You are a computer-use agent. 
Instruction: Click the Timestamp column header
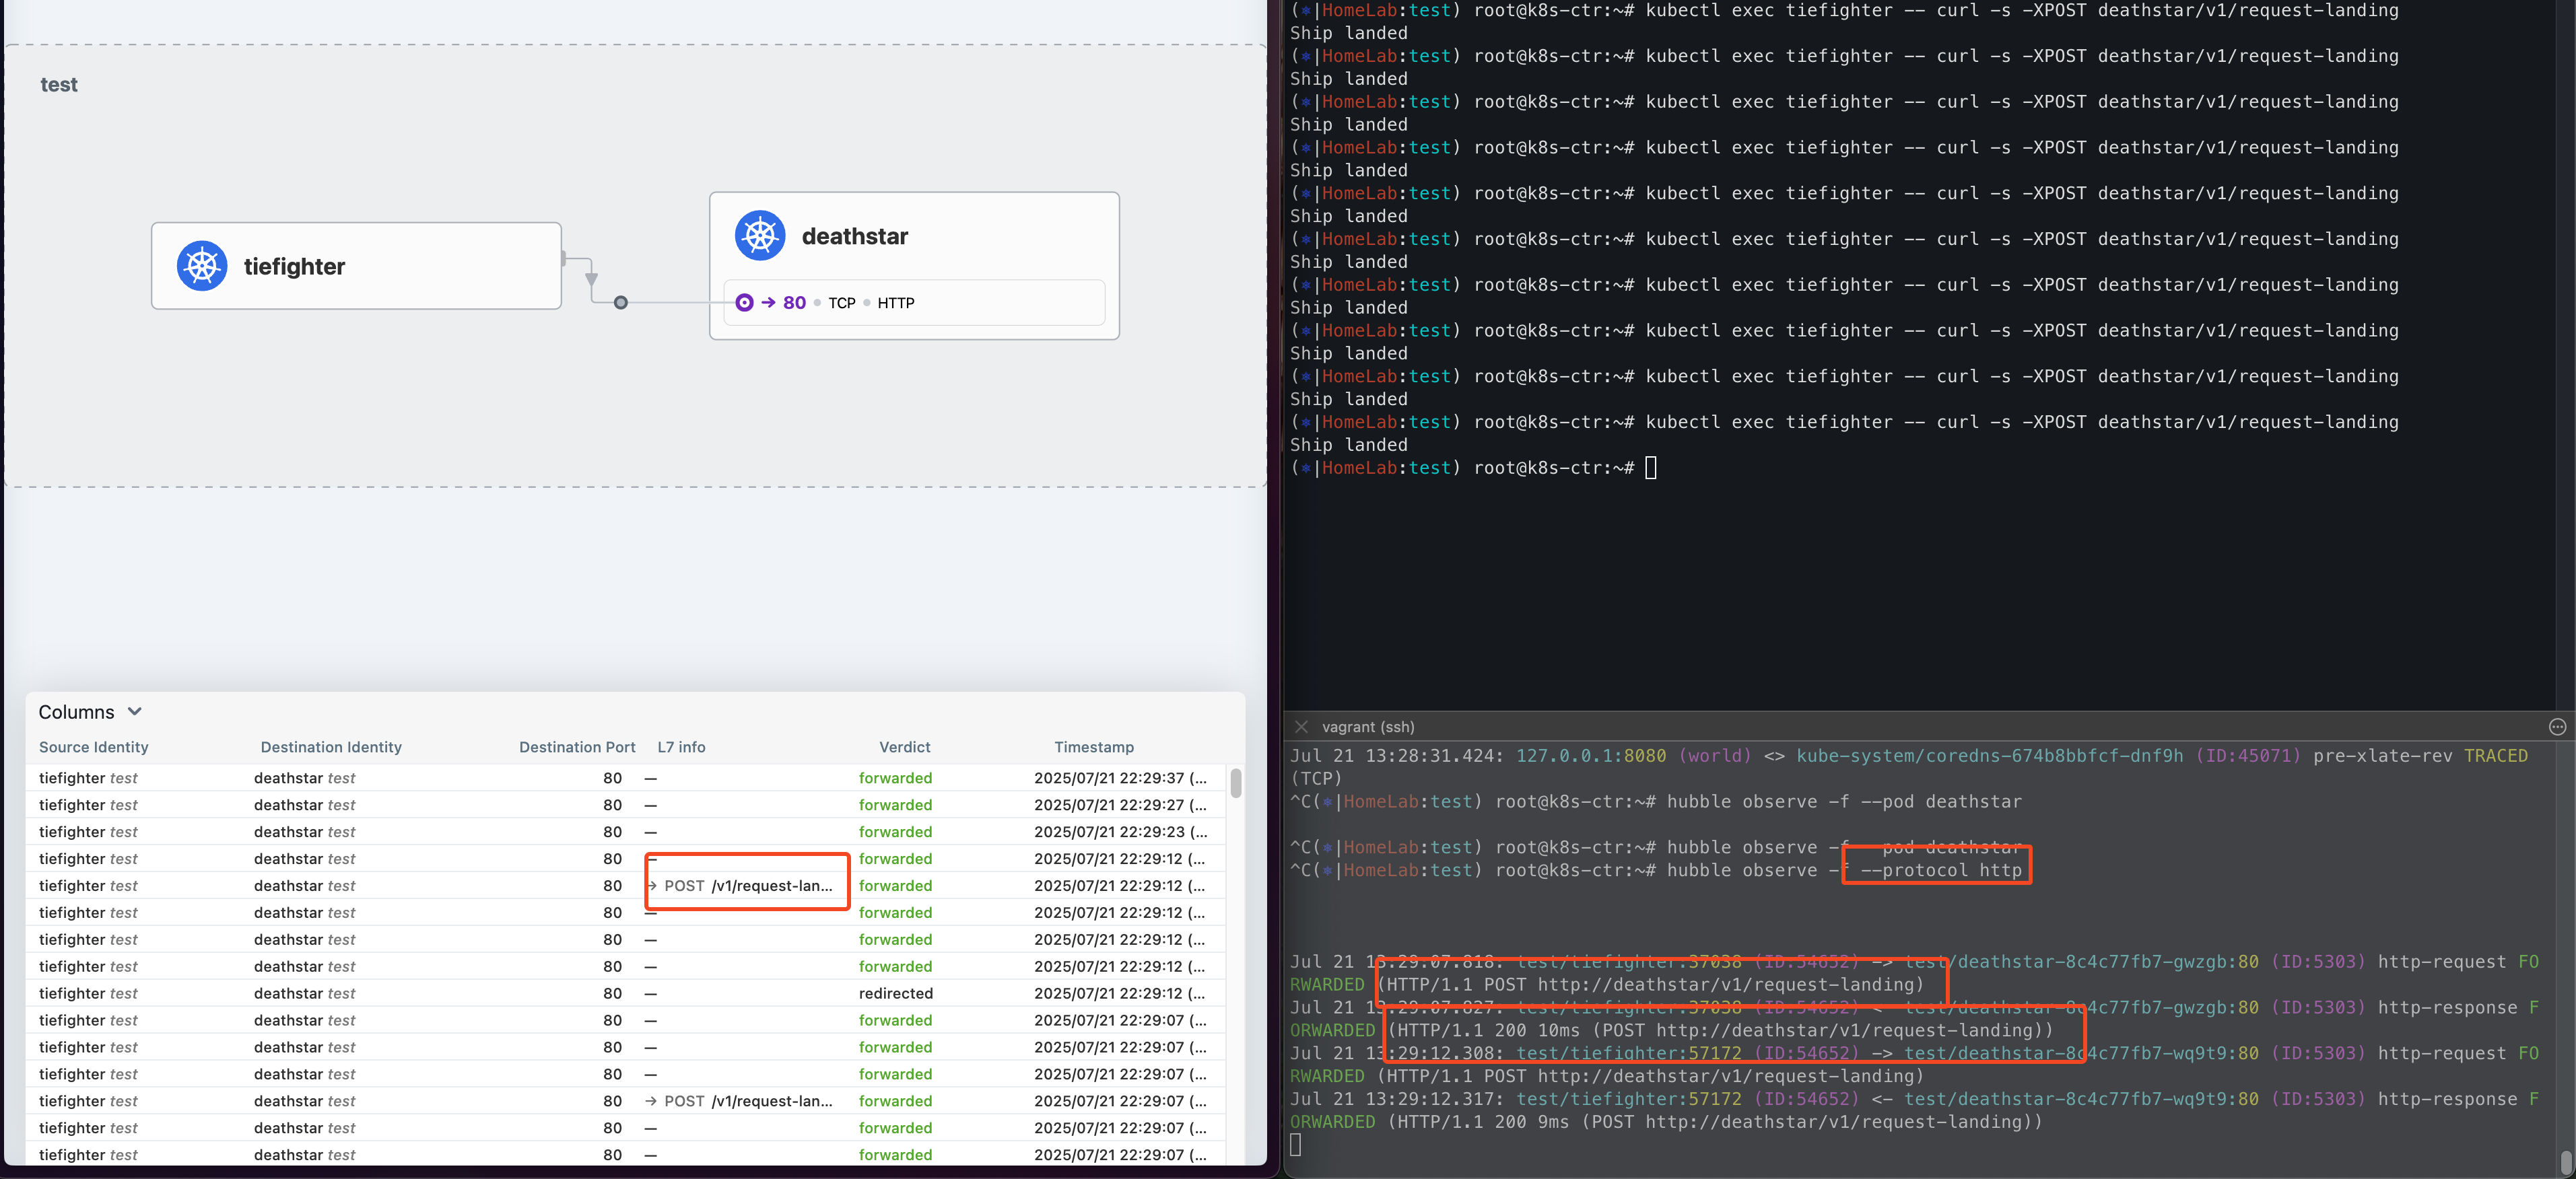click(x=1093, y=746)
